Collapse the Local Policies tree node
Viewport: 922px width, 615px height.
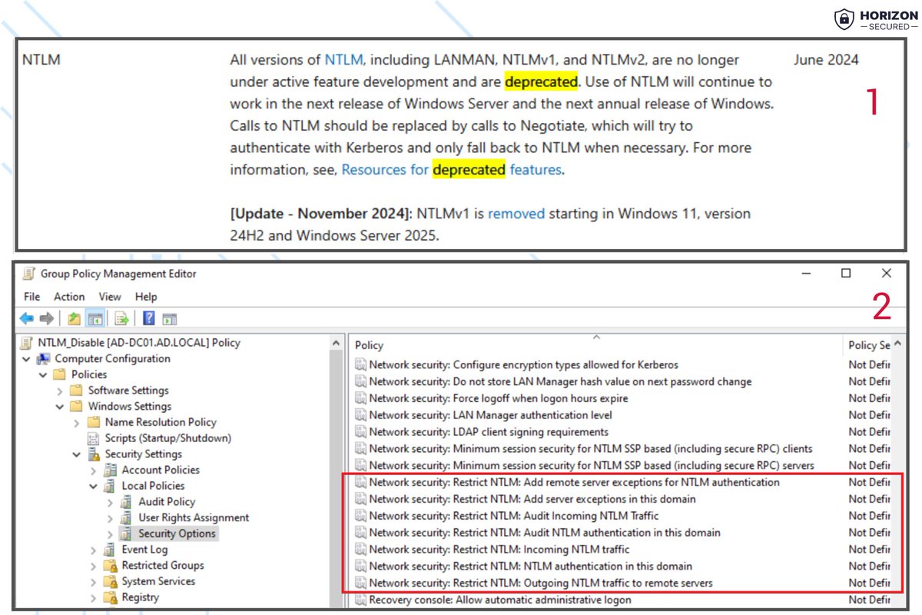(x=94, y=486)
